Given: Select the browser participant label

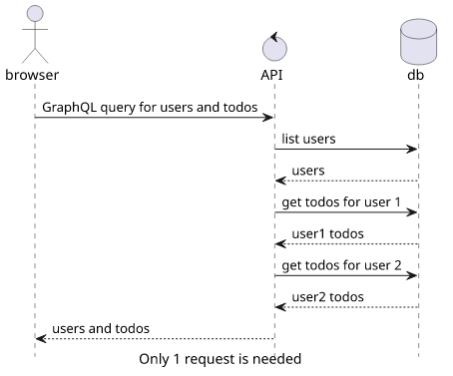Looking at the screenshot, I should coord(32,75).
